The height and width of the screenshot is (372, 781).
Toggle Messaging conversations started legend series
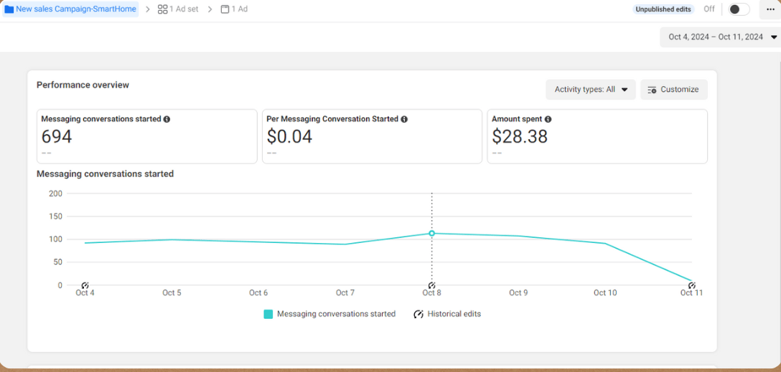329,314
